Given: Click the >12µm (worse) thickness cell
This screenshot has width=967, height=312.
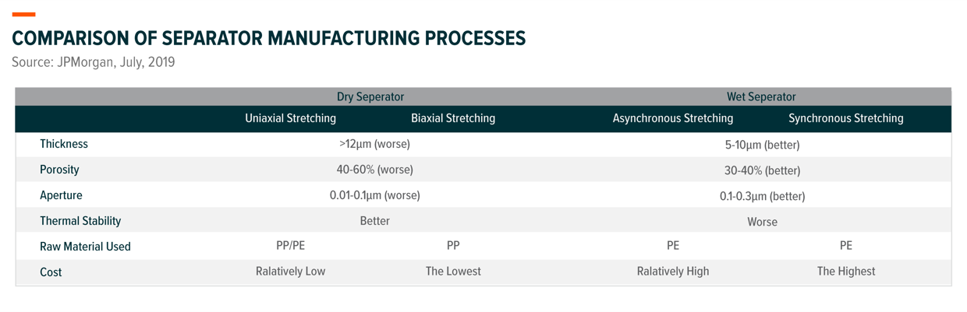Looking at the screenshot, I should (374, 144).
